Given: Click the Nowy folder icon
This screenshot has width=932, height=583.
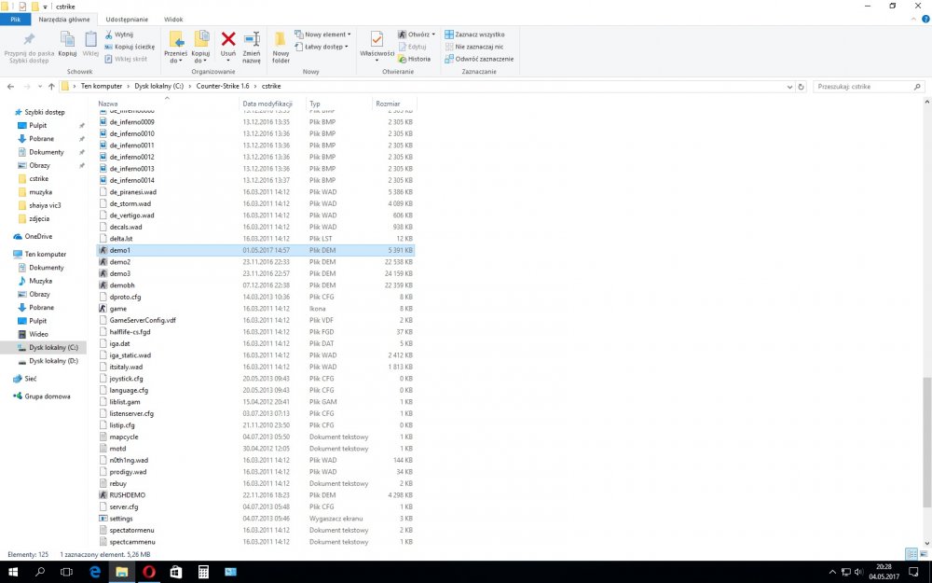Looking at the screenshot, I should click(281, 39).
